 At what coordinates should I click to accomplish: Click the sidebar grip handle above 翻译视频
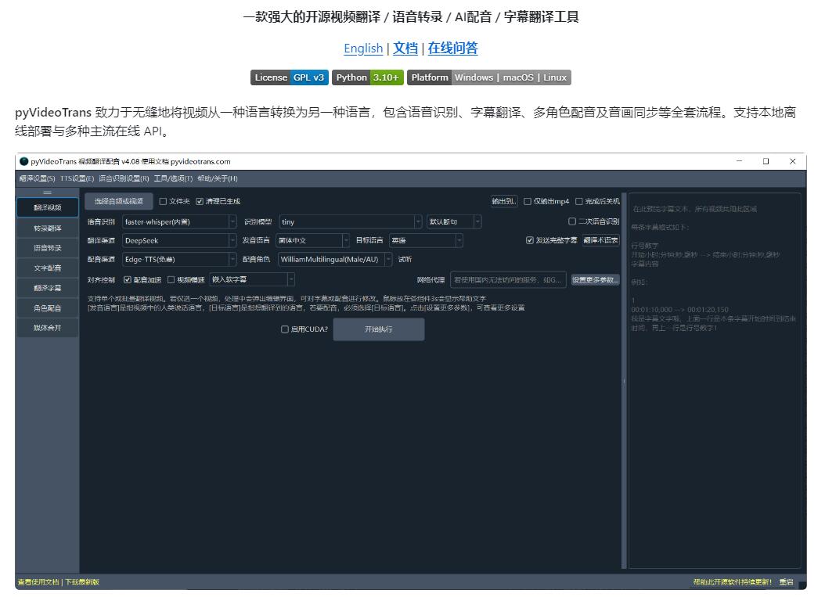(x=47, y=192)
